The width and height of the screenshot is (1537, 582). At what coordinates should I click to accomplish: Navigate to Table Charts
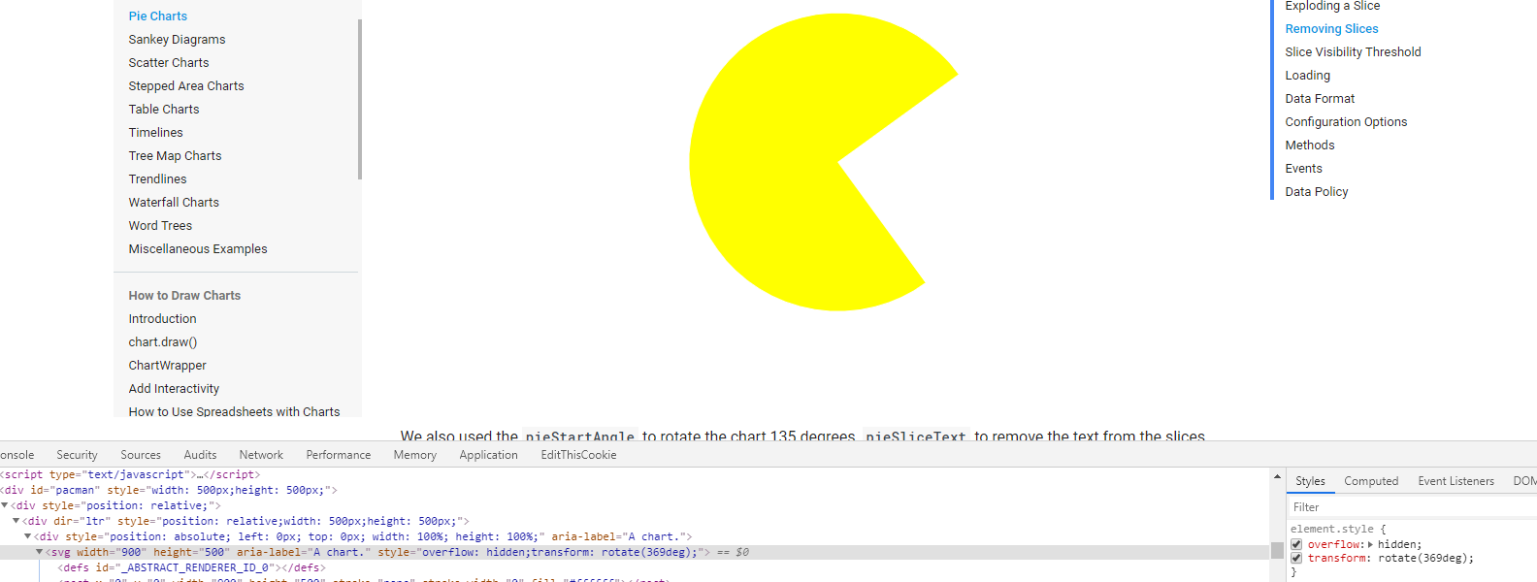[164, 110]
